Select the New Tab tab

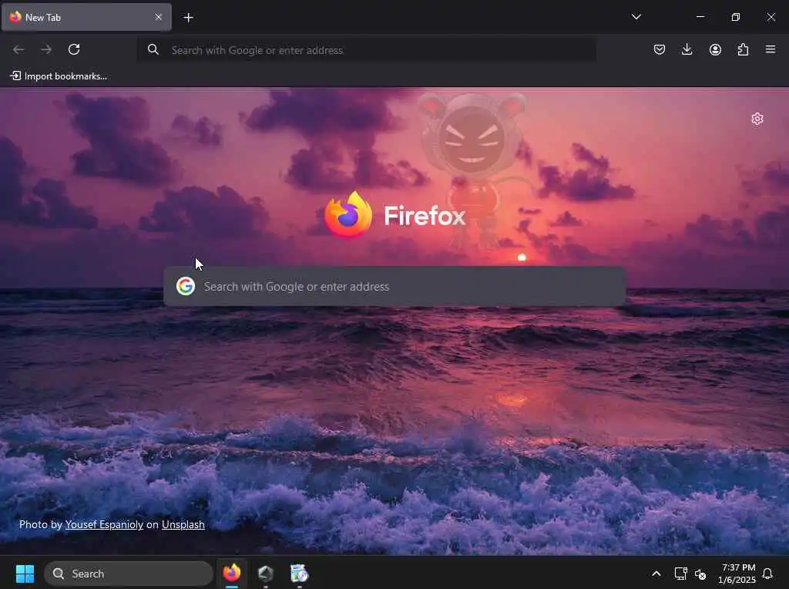(x=86, y=17)
